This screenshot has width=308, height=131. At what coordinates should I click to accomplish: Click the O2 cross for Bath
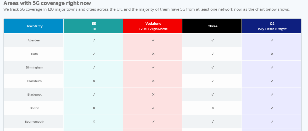pyautogui.click(x=272, y=54)
